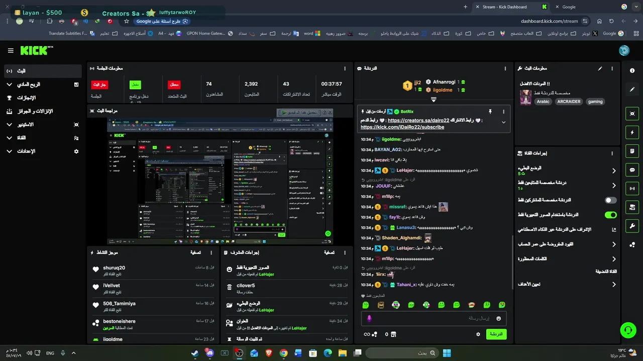Toggle the red live status badge
This screenshot has height=361, width=643.
point(99,85)
